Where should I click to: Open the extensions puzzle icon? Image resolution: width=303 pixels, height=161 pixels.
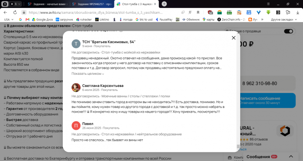288,12
